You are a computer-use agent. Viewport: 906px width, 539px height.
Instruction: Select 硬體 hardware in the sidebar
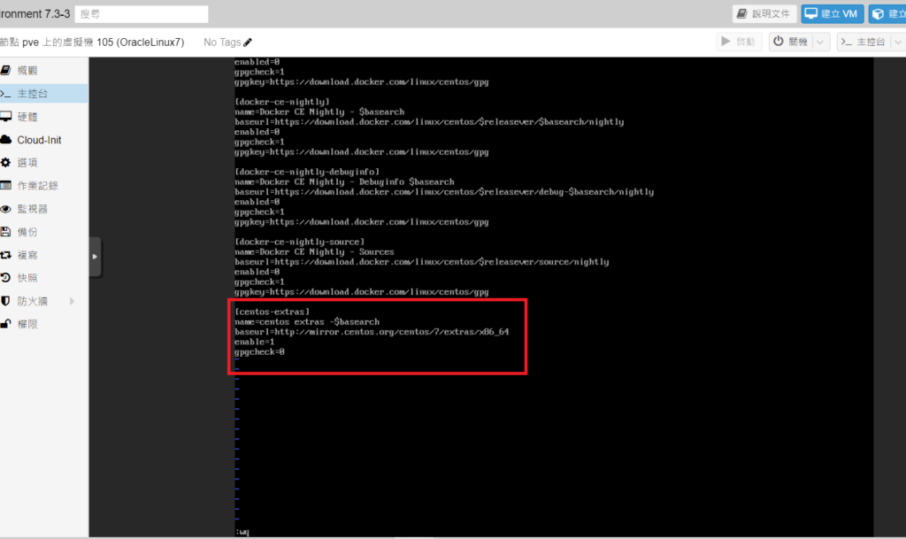click(x=27, y=117)
